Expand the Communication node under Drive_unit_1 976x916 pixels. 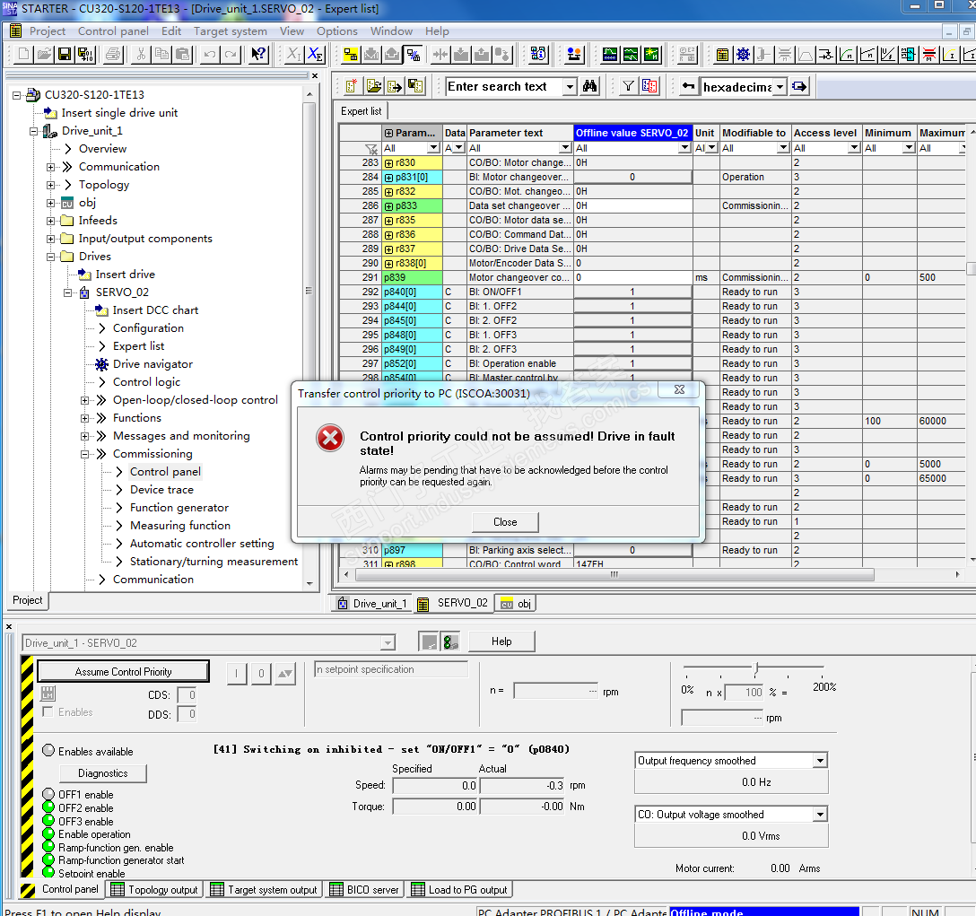pyautogui.click(x=52, y=167)
